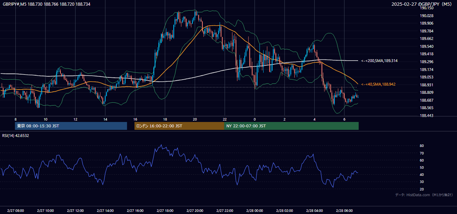Click price axis value 190.028

pos(427,16)
